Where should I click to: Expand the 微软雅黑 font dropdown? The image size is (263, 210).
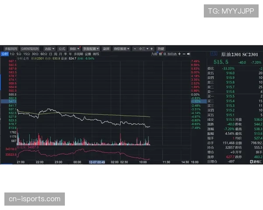121,49
